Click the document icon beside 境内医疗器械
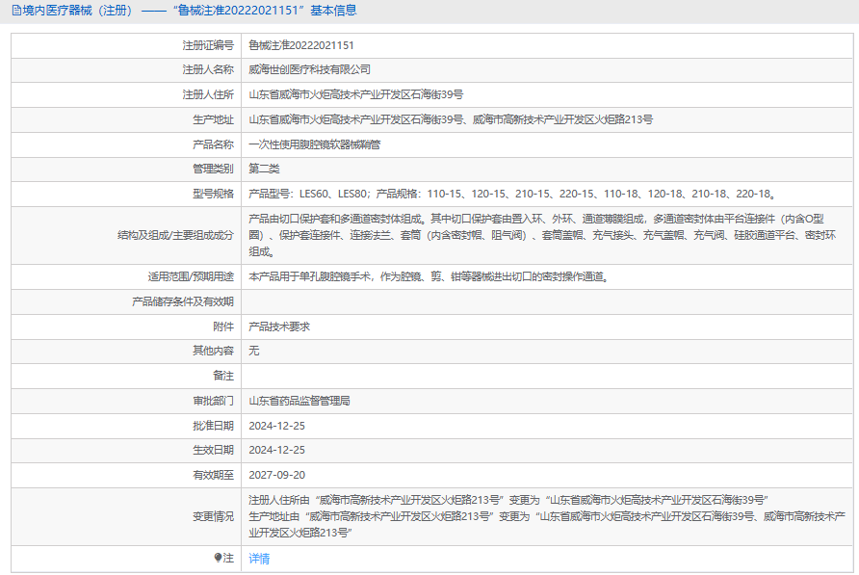Screen dimensions: 859x575 coord(16,11)
